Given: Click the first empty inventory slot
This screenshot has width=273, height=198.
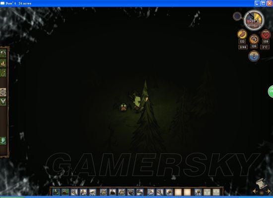Looking at the screenshot, I should [x=178, y=192].
